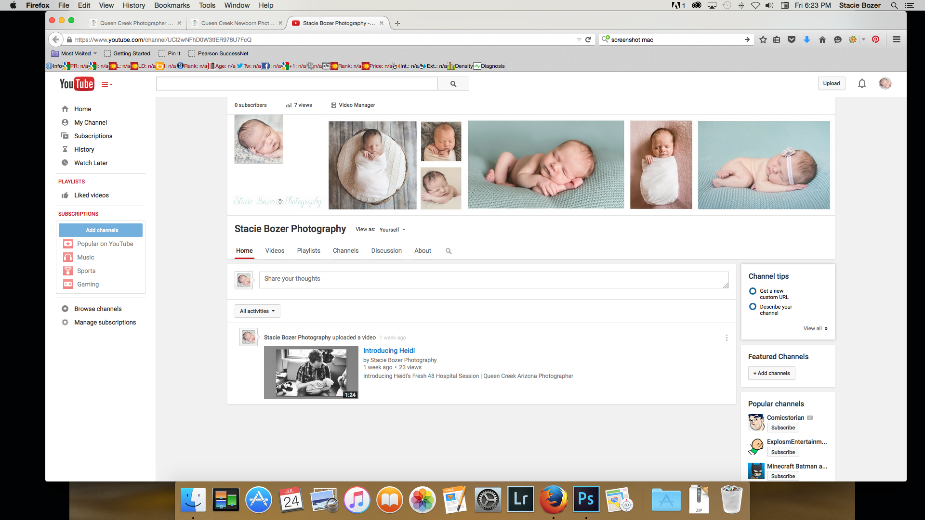Switch to the Discussion tab
925x520 pixels.
click(x=386, y=251)
